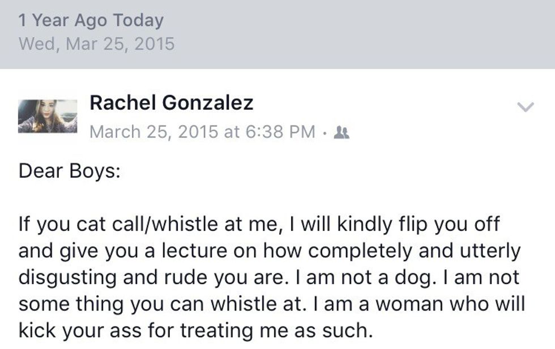
Task: Open the post options chevron menu
Action: [526, 106]
